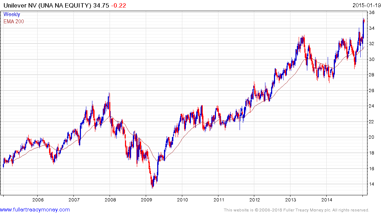Click the 2009 x-axis label

click(146, 200)
